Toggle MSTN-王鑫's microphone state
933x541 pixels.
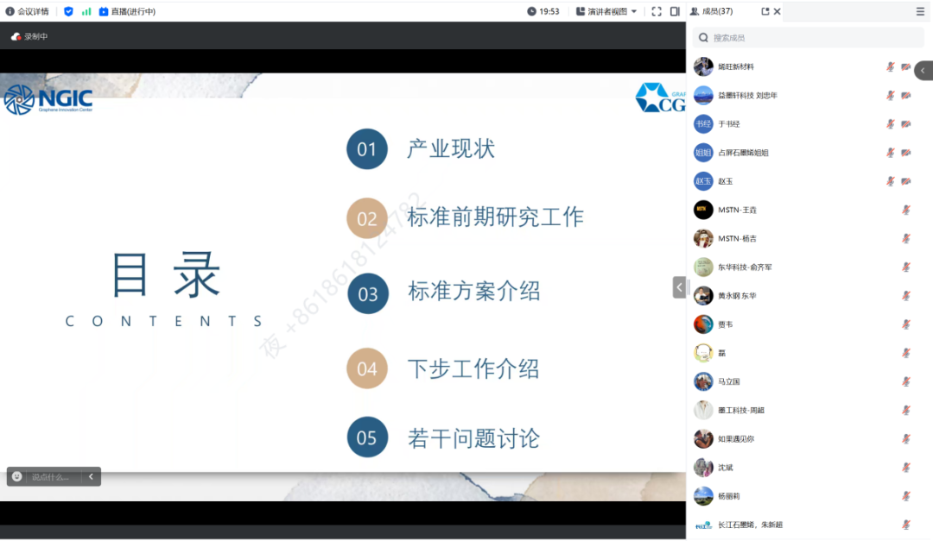click(x=905, y=209)
